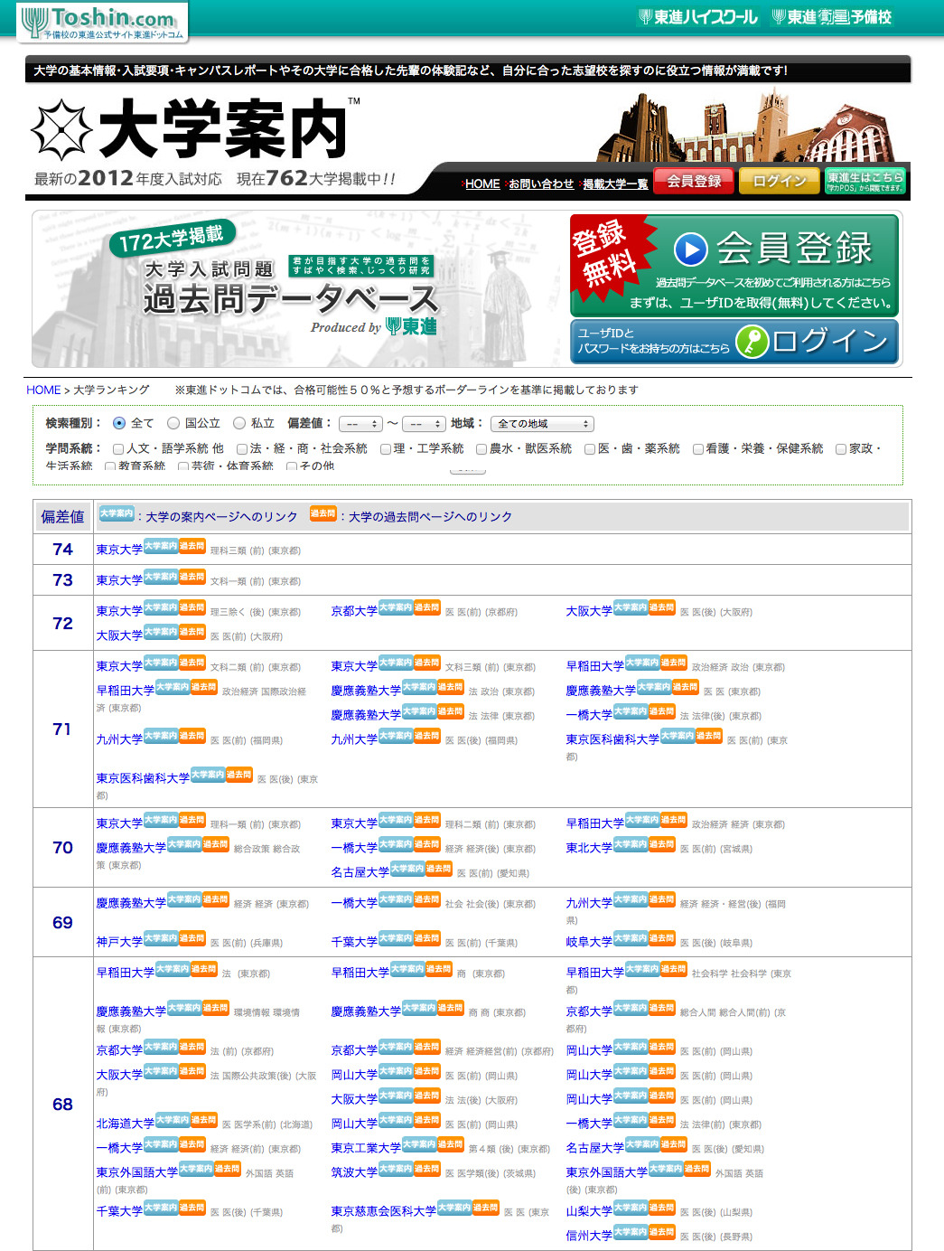Click 過去問 badge next to 大阪大学 医(後)

coord(661,607)
